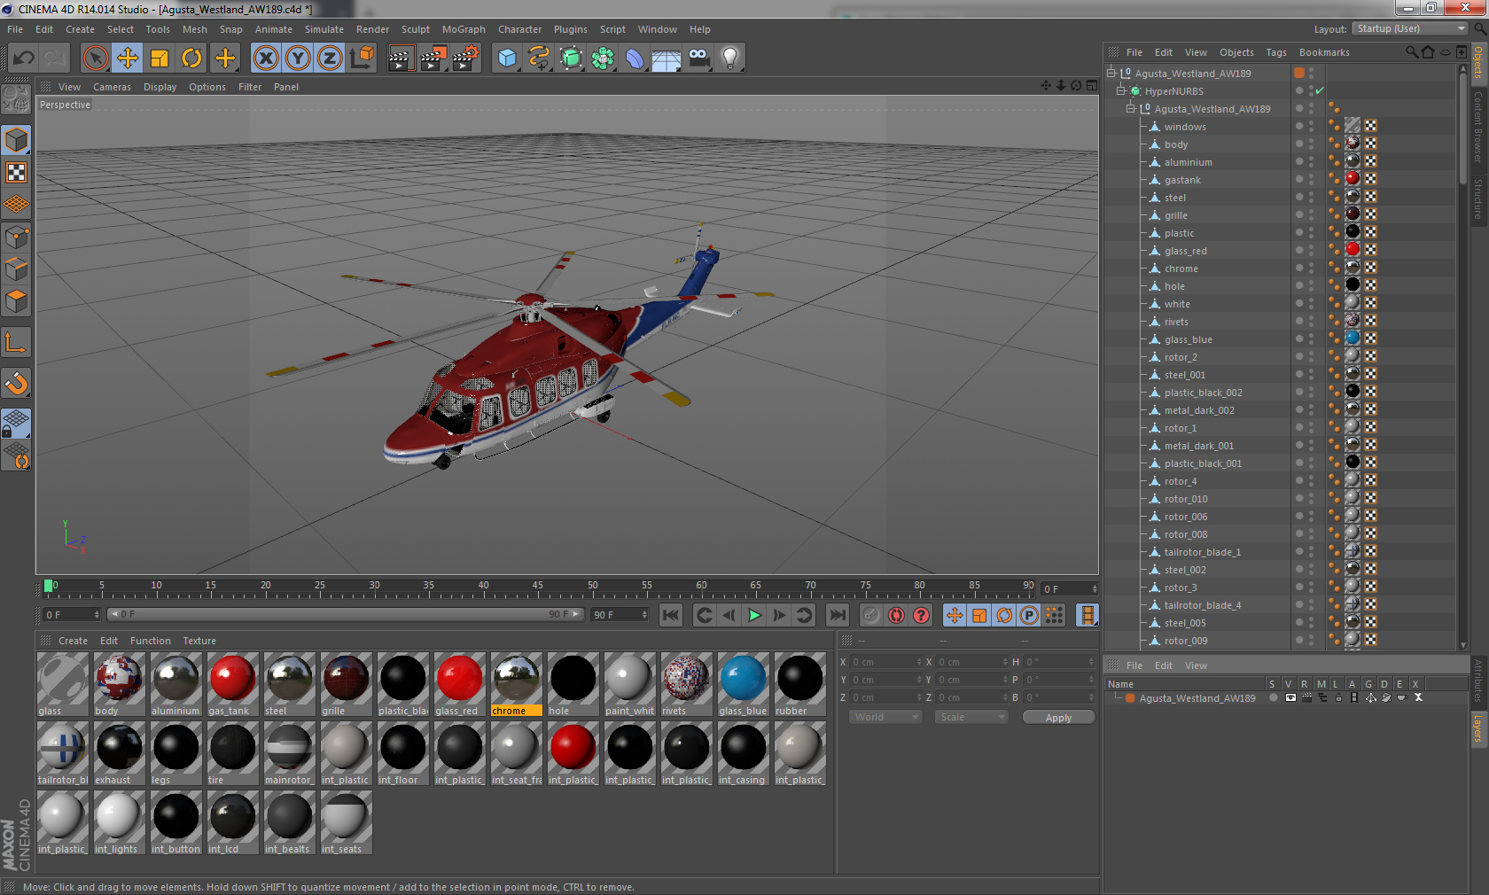1489x895 pixels.
Task: Go to start of animation
Action: pos(671,615)
